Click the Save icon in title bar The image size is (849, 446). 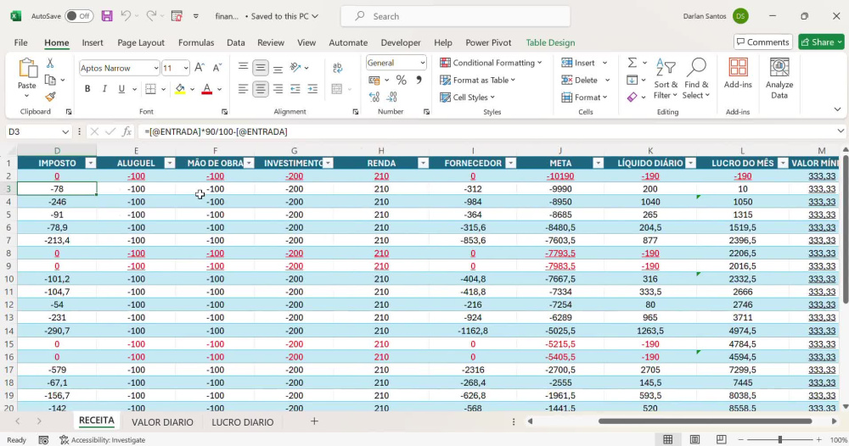point(107,16)
